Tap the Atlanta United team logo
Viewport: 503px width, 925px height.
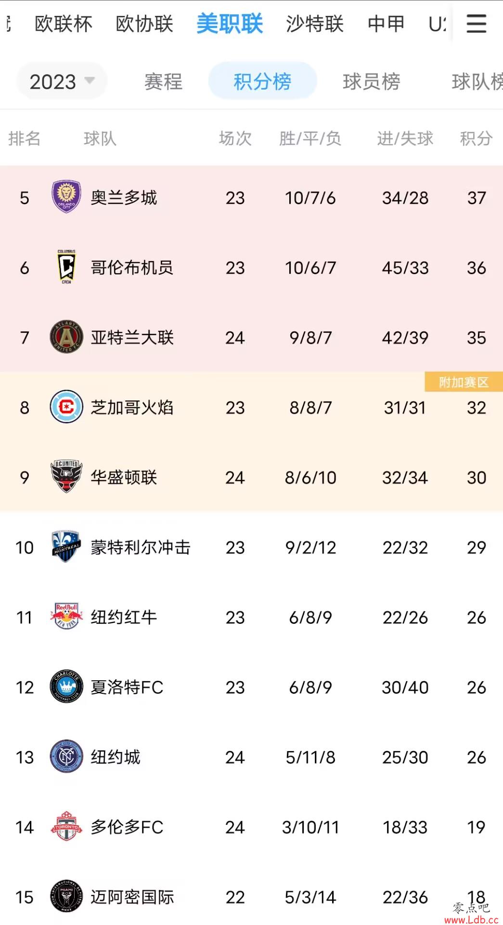point(66,337)
